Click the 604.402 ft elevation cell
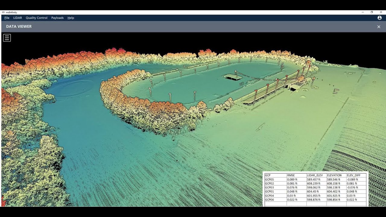 (x=336, y=191)
